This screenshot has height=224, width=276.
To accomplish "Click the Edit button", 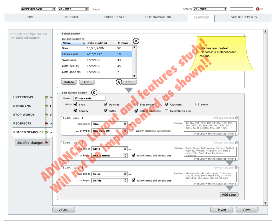I will click(129, 82).
